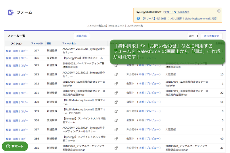Image resolution: width=230 pixels, height=153 pixels.
Task: Click form ID 365 cell
Action: 37,148
